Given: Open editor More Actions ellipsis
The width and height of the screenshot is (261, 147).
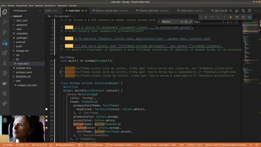Looking at the screenshot, I should point(256,11).
